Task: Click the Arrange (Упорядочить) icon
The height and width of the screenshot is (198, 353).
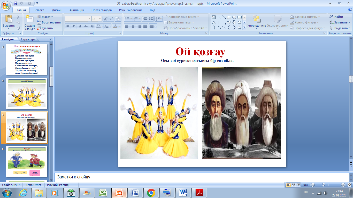Action: pos(256,19)
